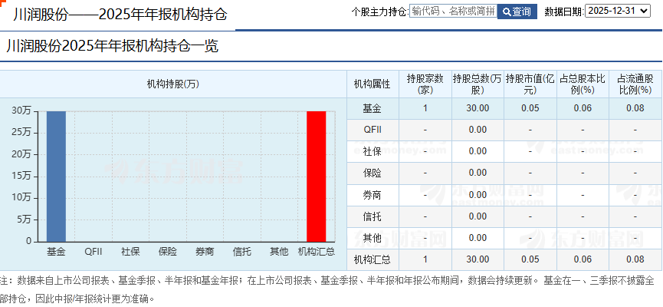
Task: Select the 社保 row label in the table
Action: click(372, 151)
